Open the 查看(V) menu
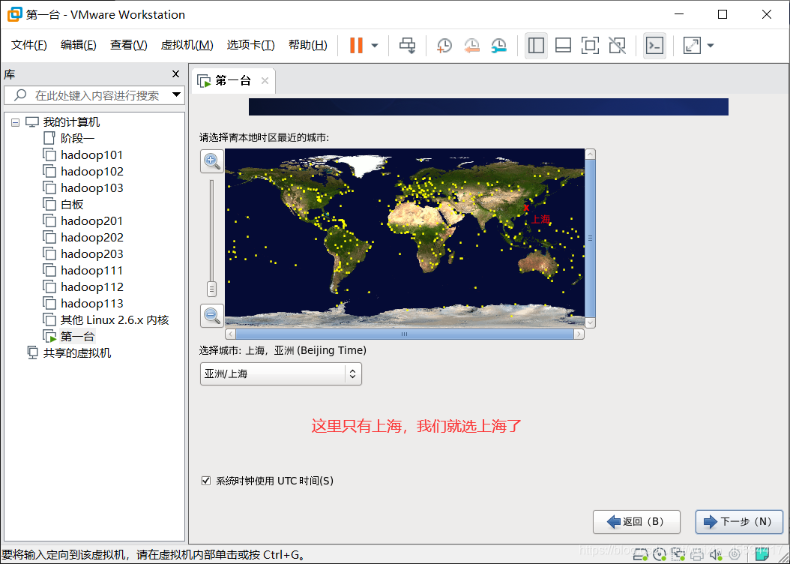790x564 pixels. (x=128, y=45)
